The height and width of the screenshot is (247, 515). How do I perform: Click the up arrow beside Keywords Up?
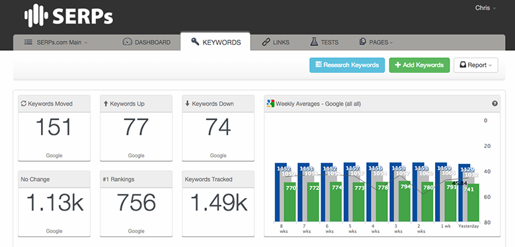[106, 104]
